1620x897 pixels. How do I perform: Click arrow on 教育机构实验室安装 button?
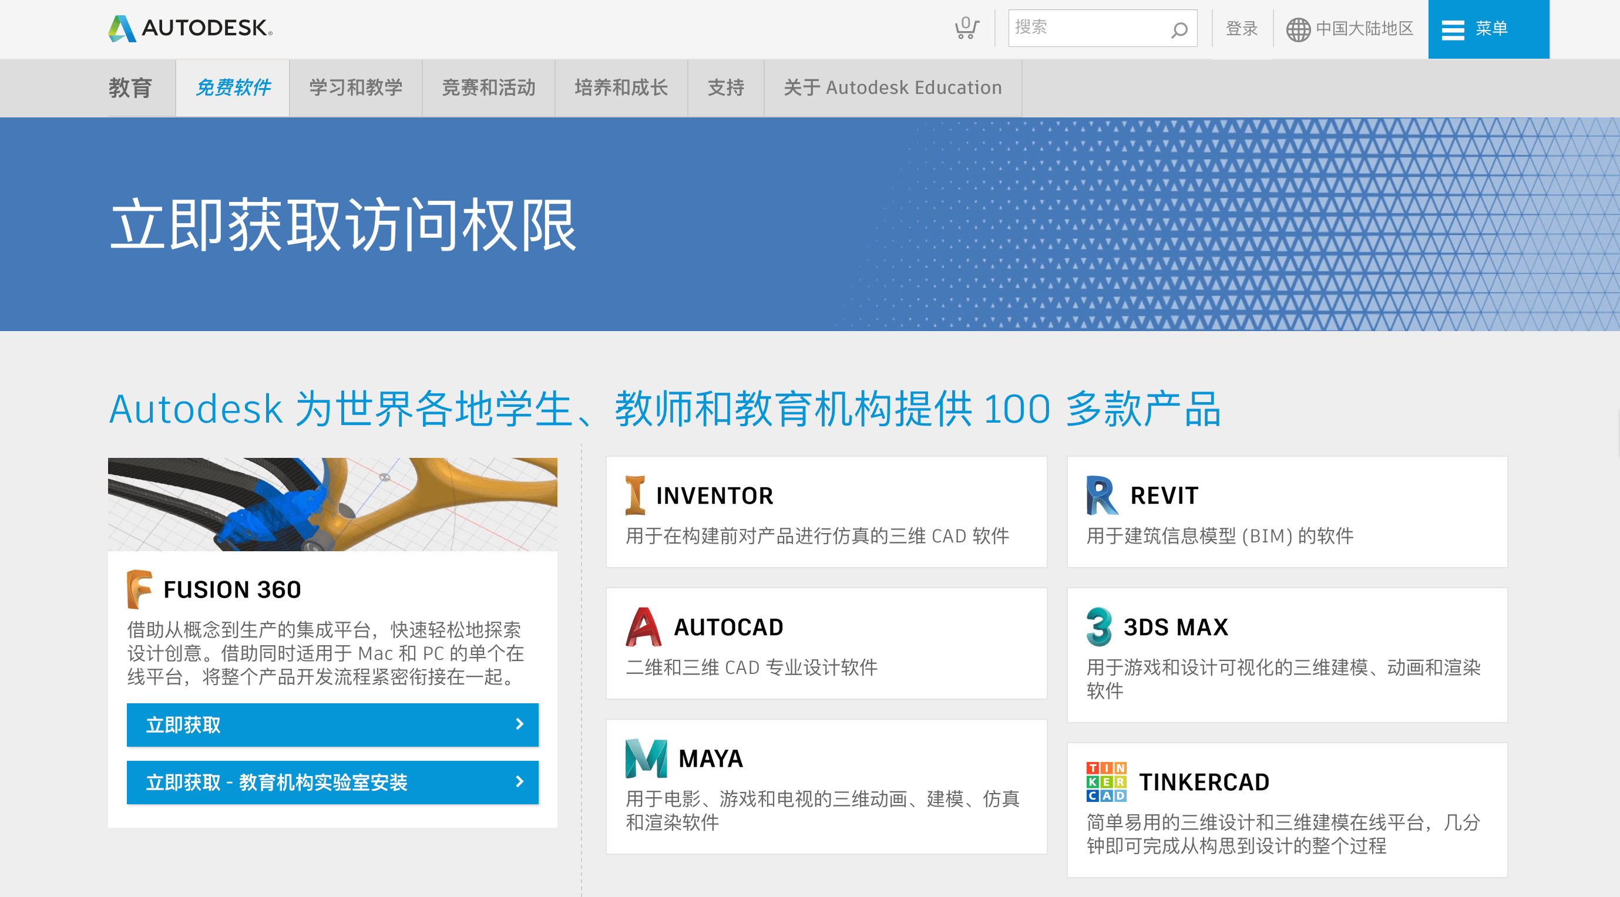[x=519, y=781]
